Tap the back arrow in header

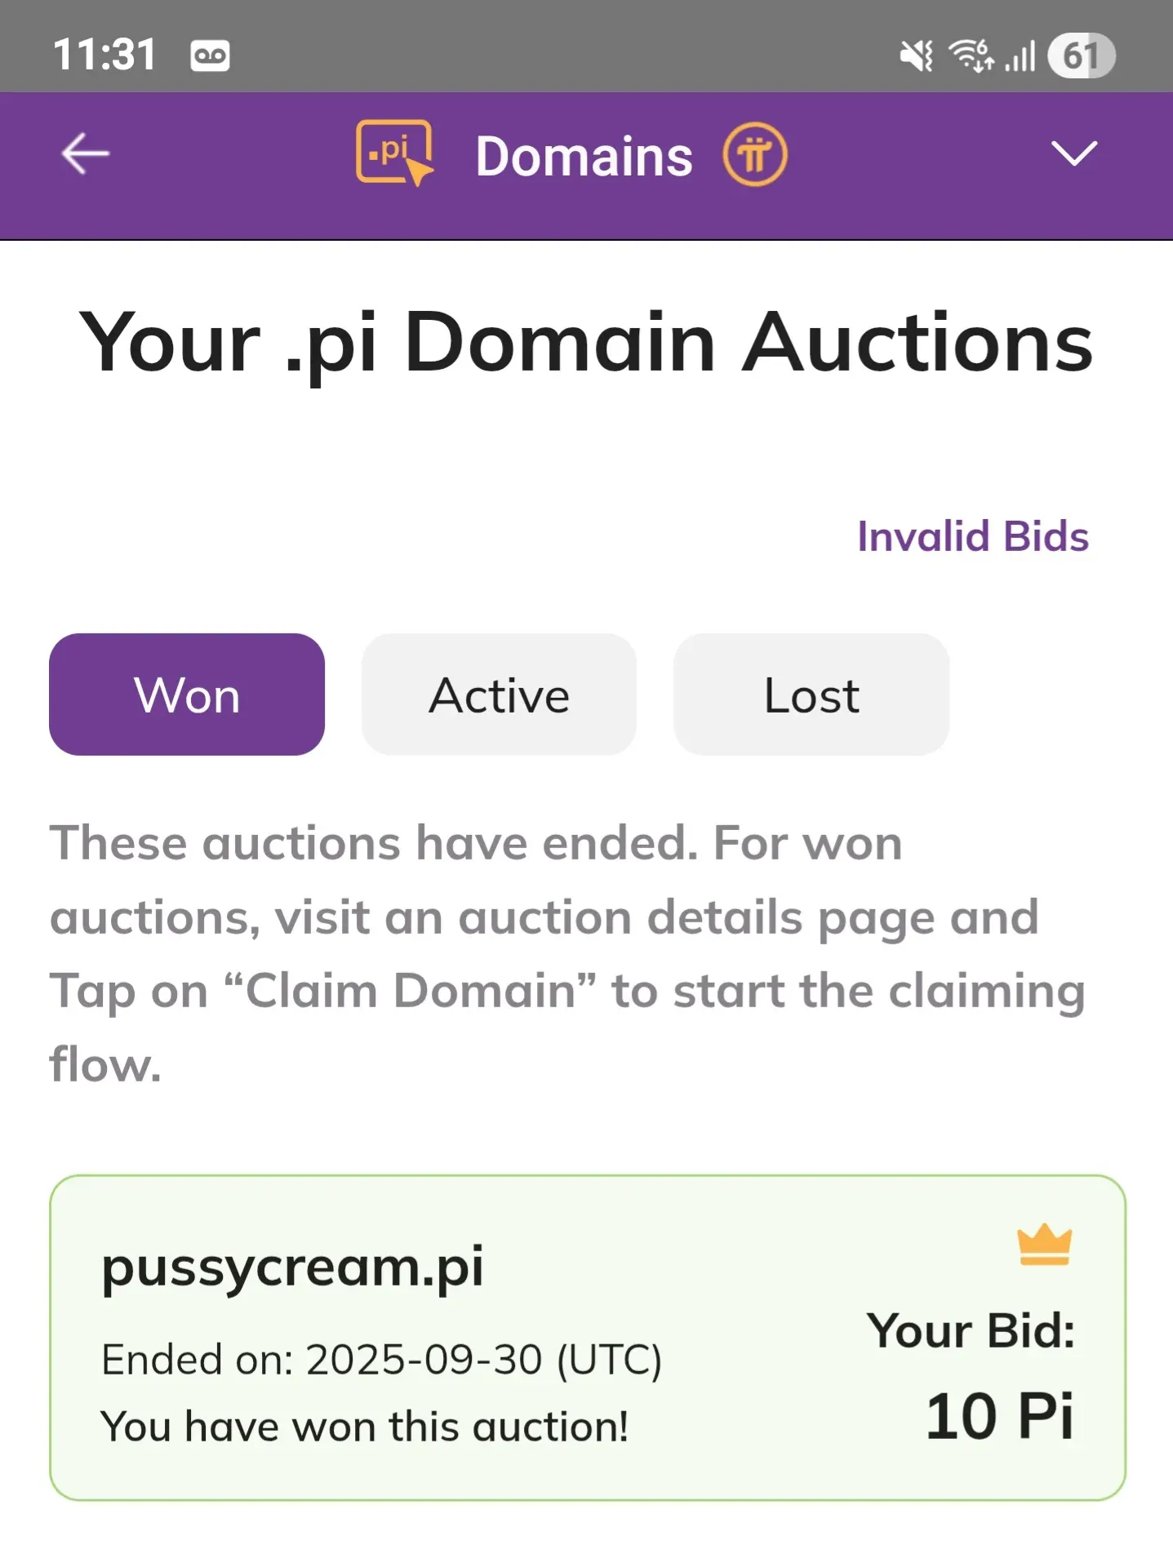click(85, 154)
